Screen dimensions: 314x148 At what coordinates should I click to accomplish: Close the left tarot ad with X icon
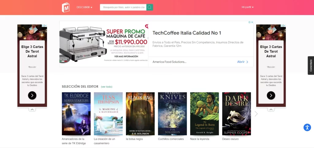pyautogui.click(x=46, y=26)
